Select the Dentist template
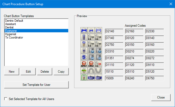 [x=36, y=27]
